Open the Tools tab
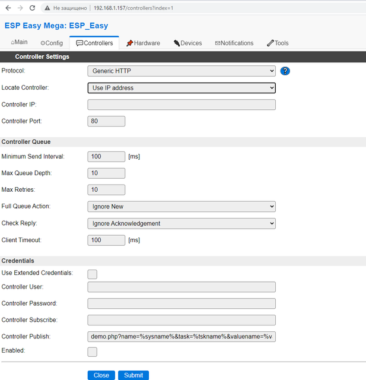 point(278,43)
